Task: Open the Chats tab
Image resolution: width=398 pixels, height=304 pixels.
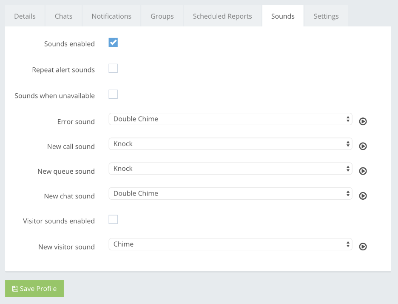Action: click(x=63, y=16)
